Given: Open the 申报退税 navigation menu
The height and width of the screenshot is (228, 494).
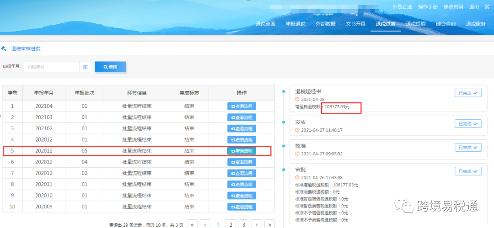Looking at the screenshot, I should 295,24.
